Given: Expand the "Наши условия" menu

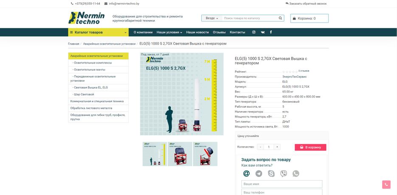Looking at the screenshot, I should (x=169, y=32).
